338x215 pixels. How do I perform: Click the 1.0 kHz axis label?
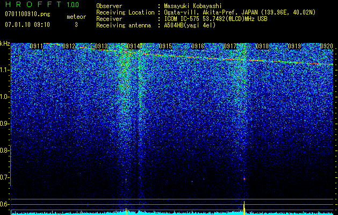5,97
